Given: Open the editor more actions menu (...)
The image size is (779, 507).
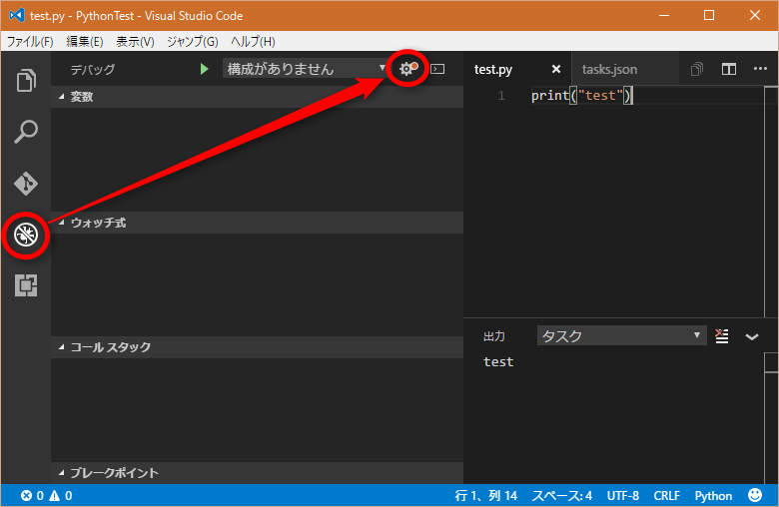Looking at the screenshot, I should pyautogui.click(x=760, y=69).
